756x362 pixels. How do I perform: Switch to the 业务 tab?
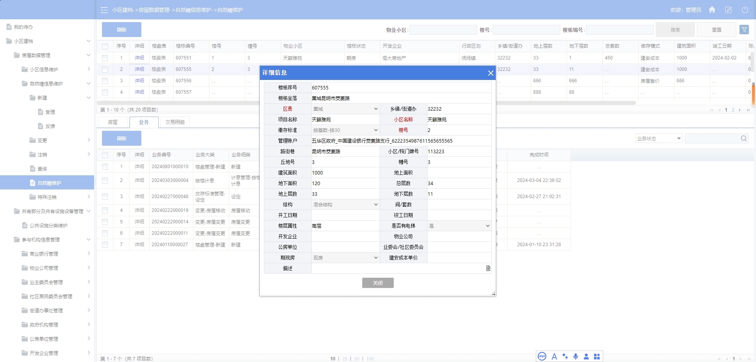[x=144, y=122]
